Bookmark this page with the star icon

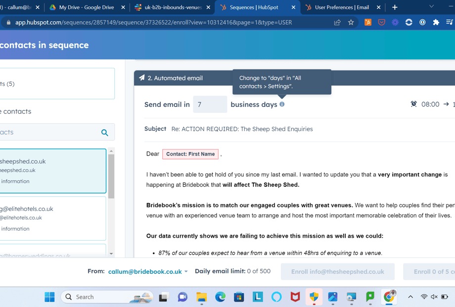pyautogui.click(x=351, y=22)
